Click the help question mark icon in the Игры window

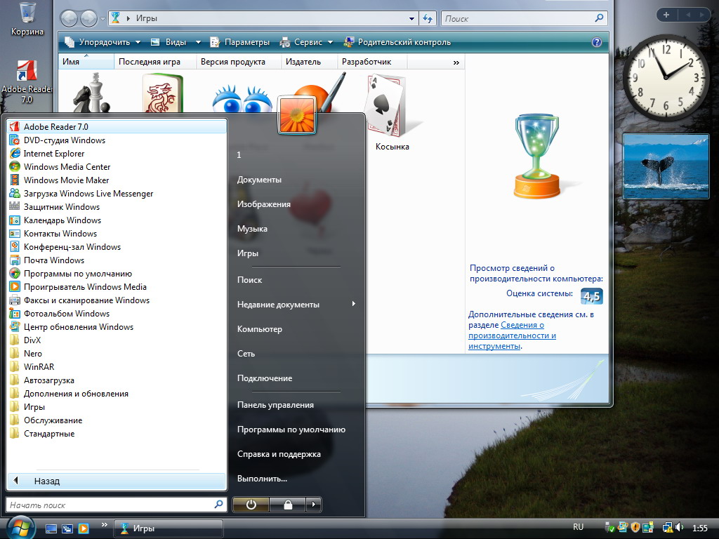coord(597,42)
